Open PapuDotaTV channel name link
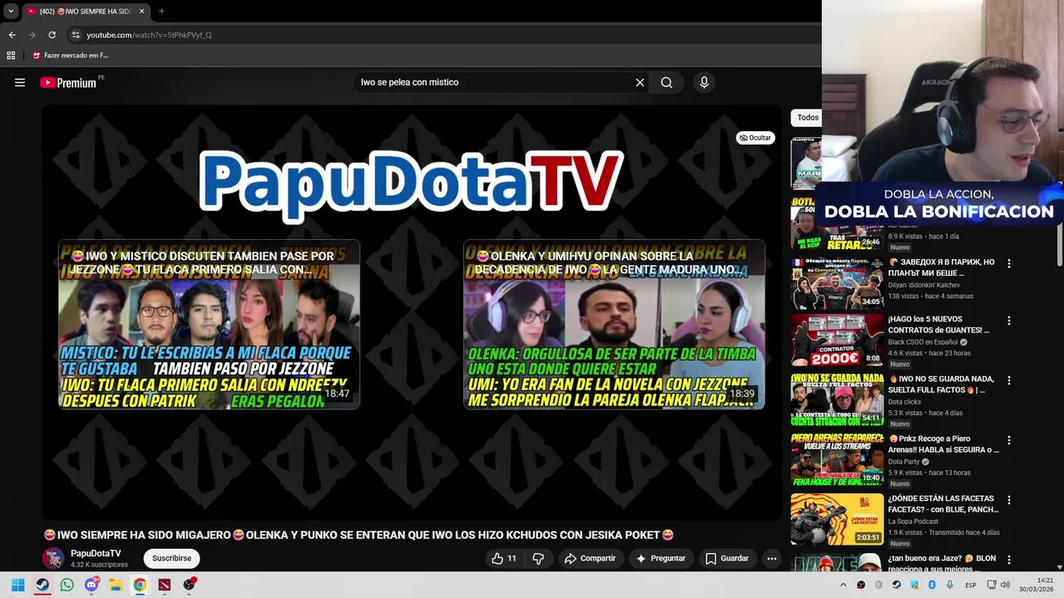 coord(96,553)
